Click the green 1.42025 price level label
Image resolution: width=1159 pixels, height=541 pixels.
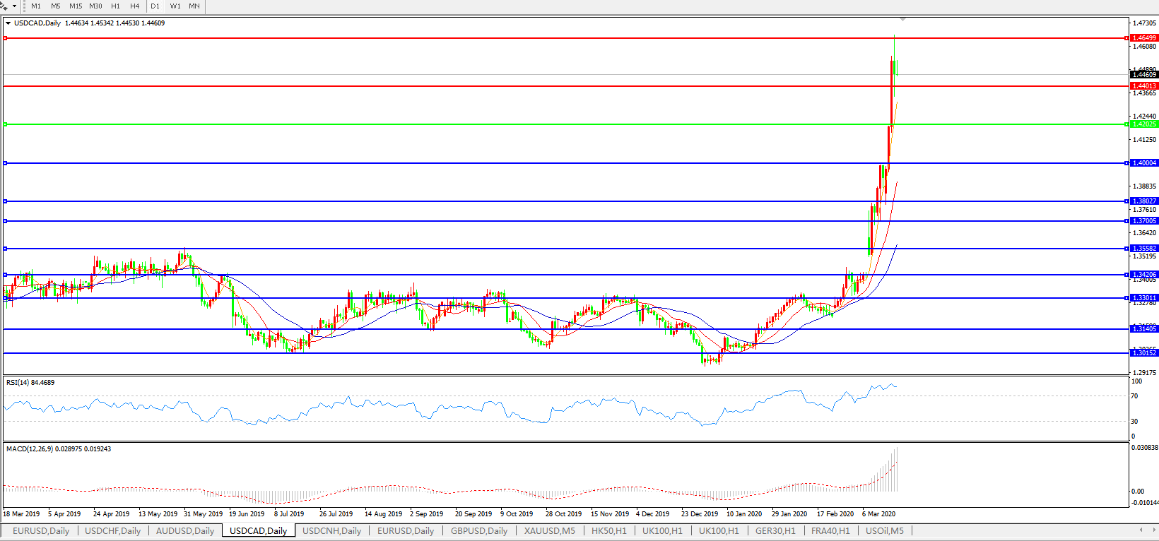click(x=1144, y=124)
